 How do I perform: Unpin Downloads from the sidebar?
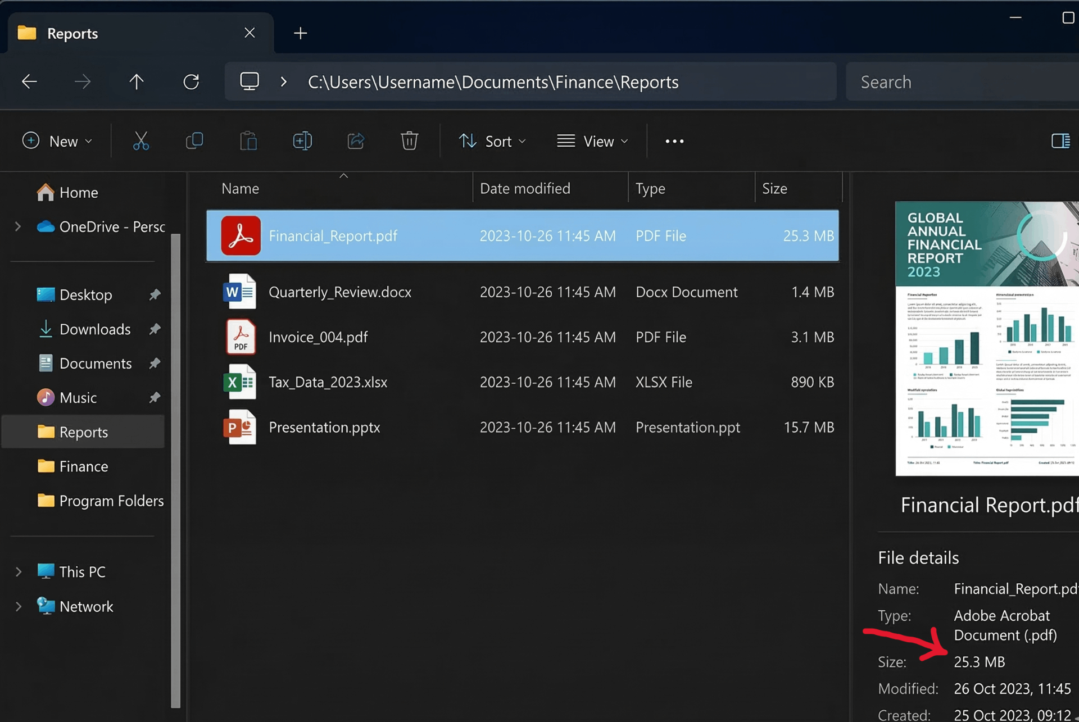[156, 329]
